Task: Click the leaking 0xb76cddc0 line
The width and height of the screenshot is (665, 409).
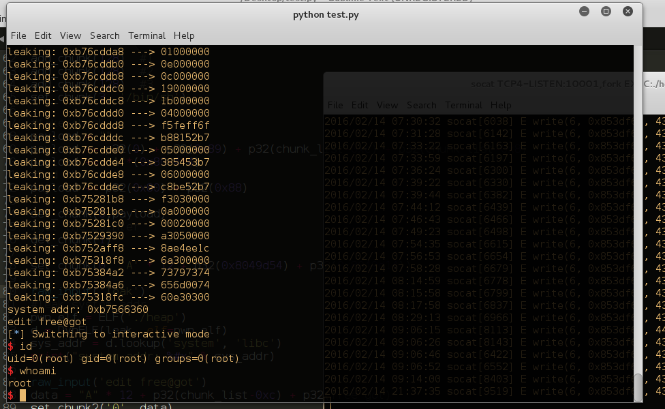Action: (x=108, y=89)
